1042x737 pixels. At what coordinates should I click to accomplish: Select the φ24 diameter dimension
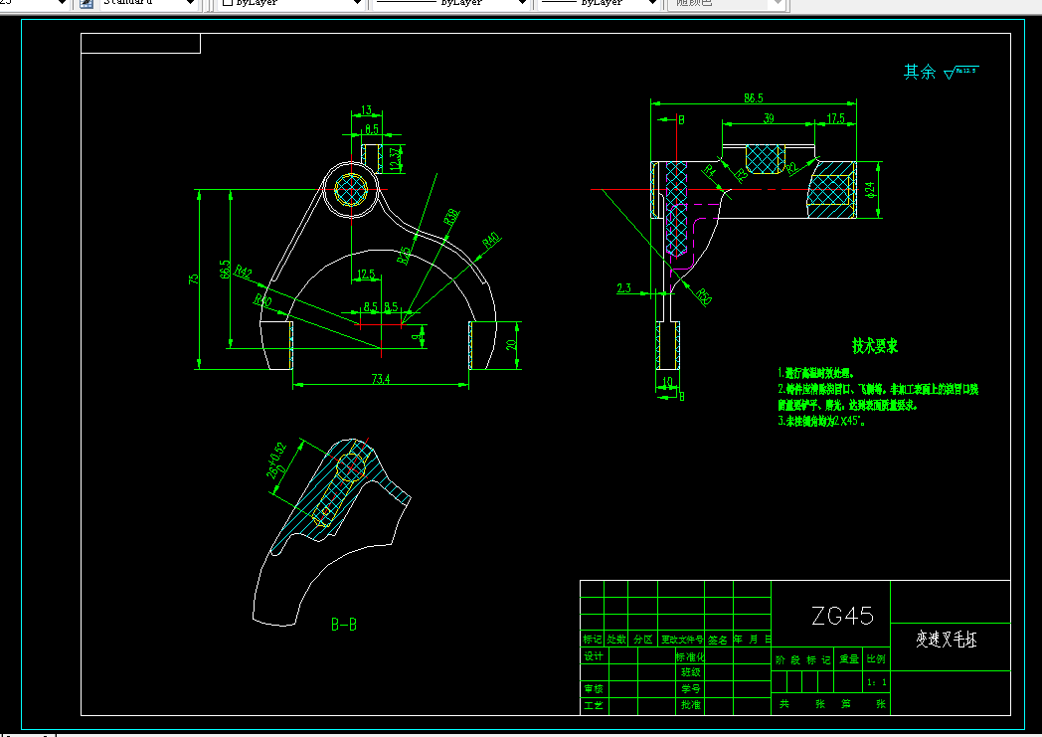tap(871, 189)
